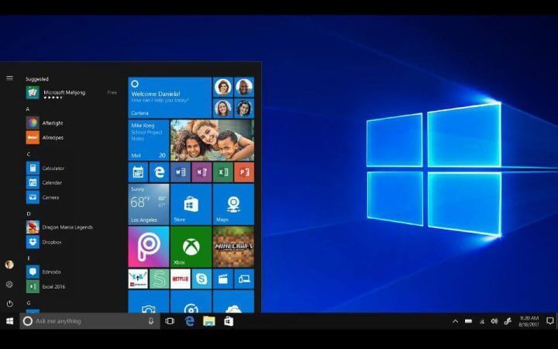Image resolution: width=558 pixels, height=349 pixels.
Task: Click the Power button in Start menu
Action: (x=9, y=304)
